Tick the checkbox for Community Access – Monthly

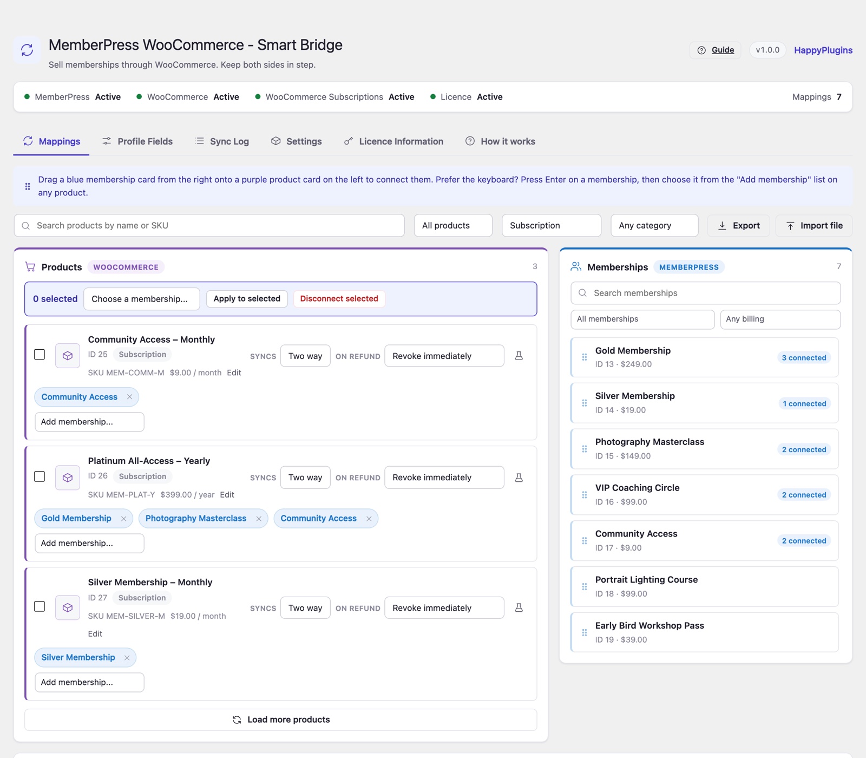40,355
